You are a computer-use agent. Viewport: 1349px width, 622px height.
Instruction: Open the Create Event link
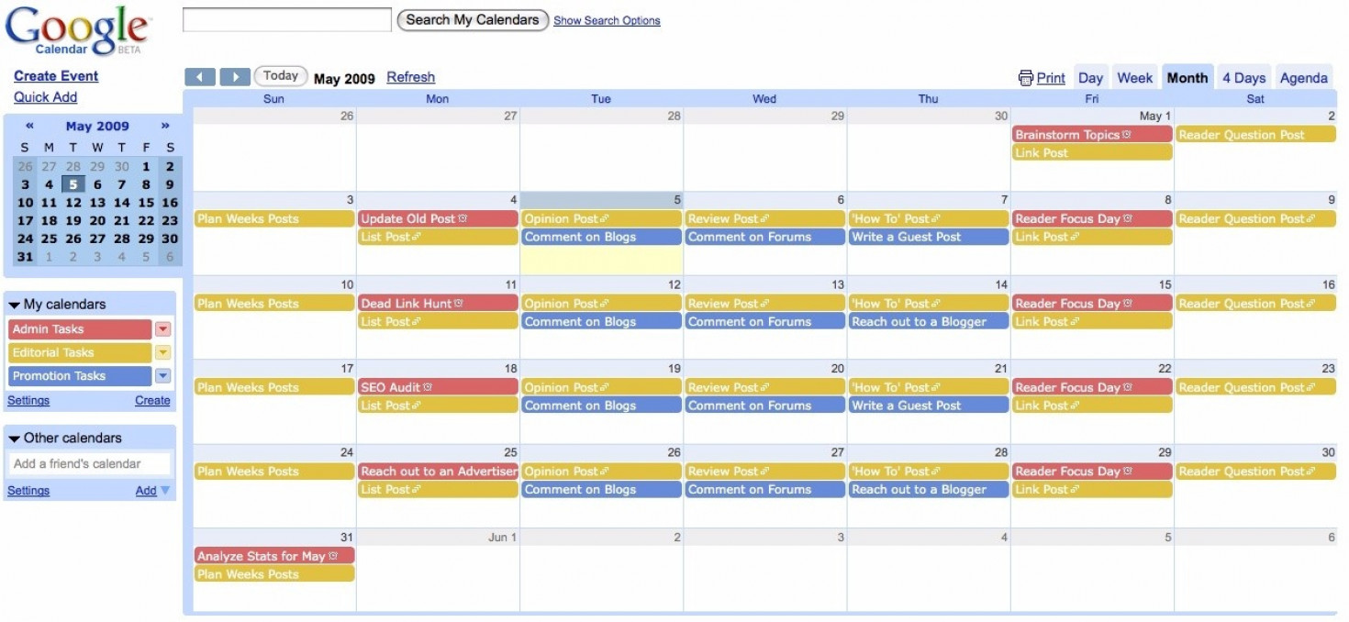pyautogui.click(x=56, y=76)
